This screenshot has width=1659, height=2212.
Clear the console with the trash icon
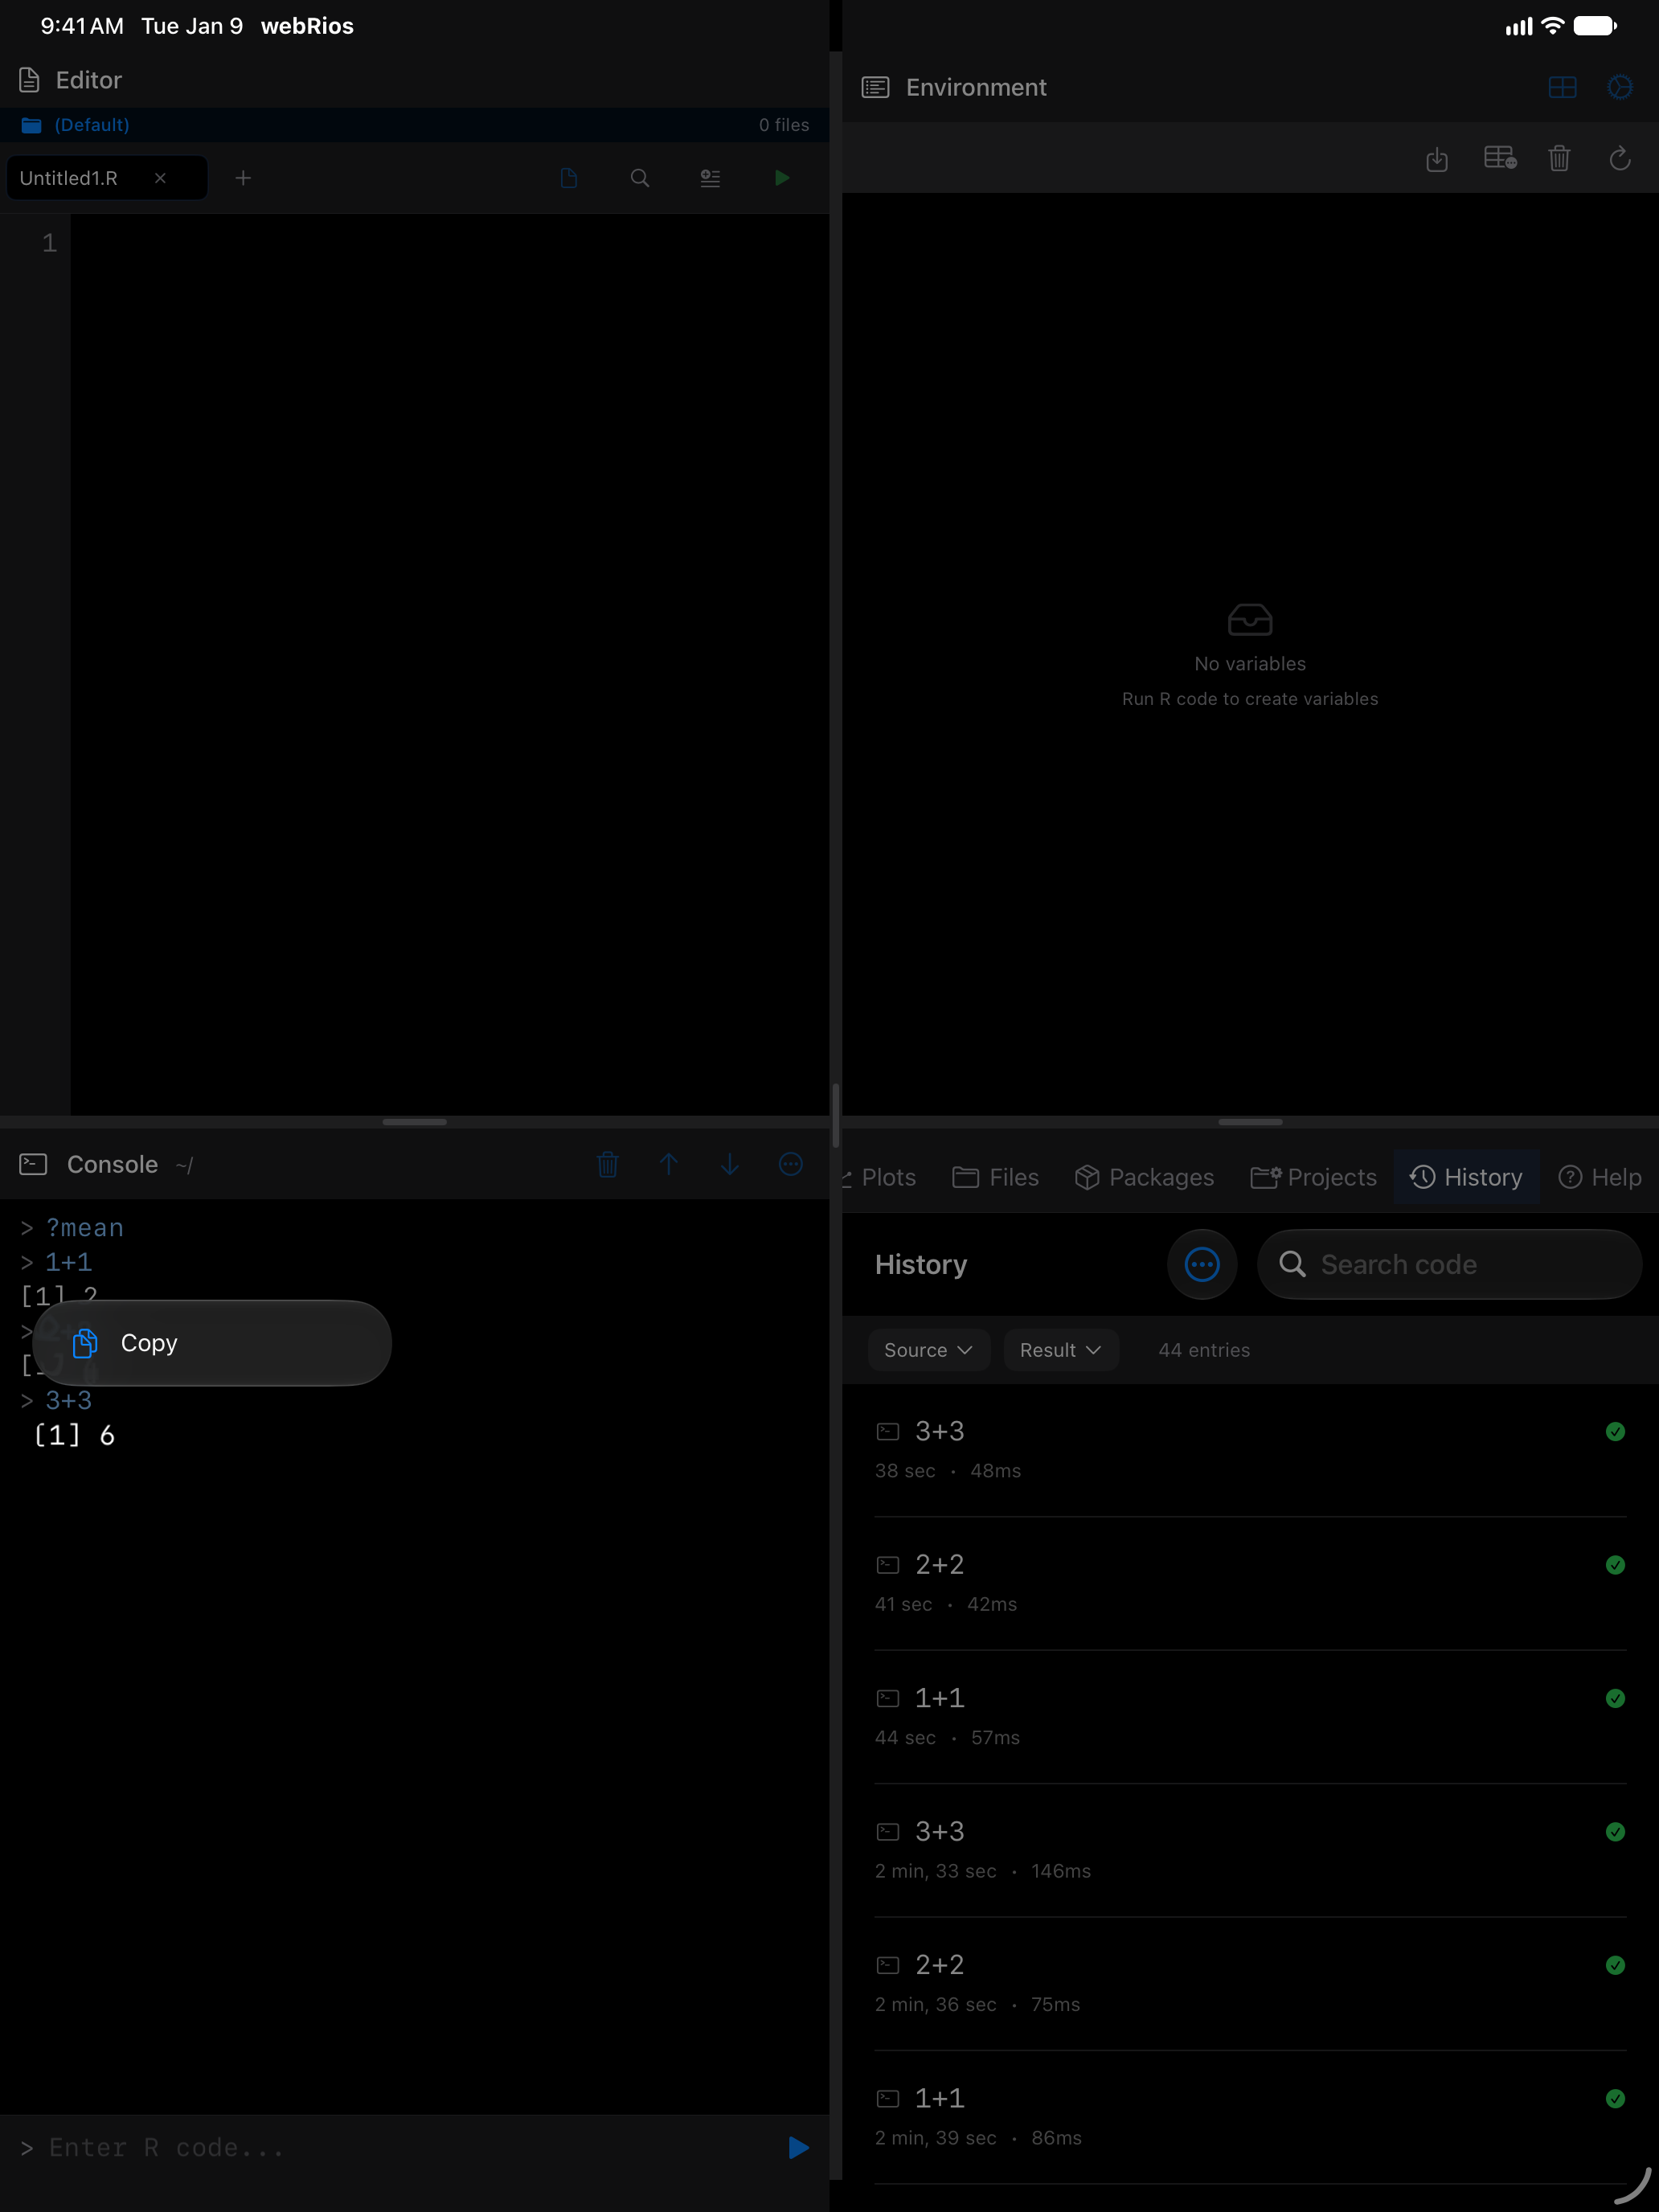608,1164
